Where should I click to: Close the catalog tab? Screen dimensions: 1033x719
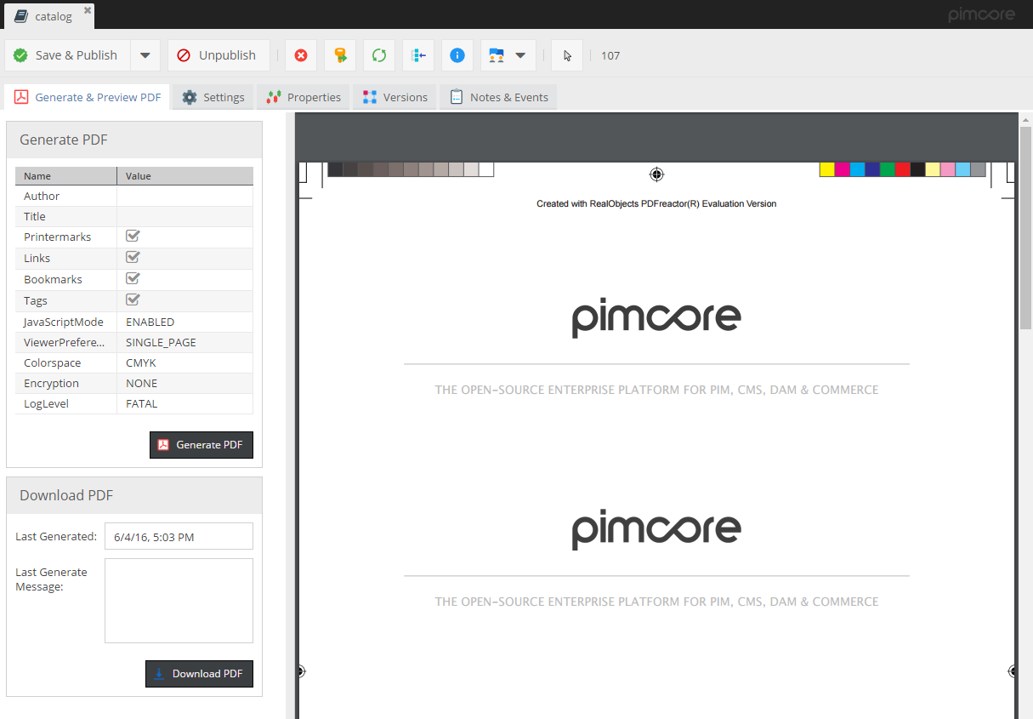coord(88,11)
